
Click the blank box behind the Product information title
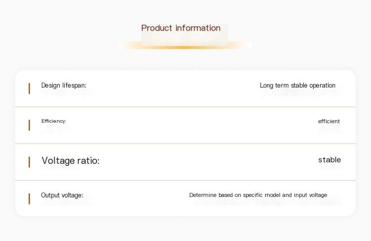click(x=185, y=35)
